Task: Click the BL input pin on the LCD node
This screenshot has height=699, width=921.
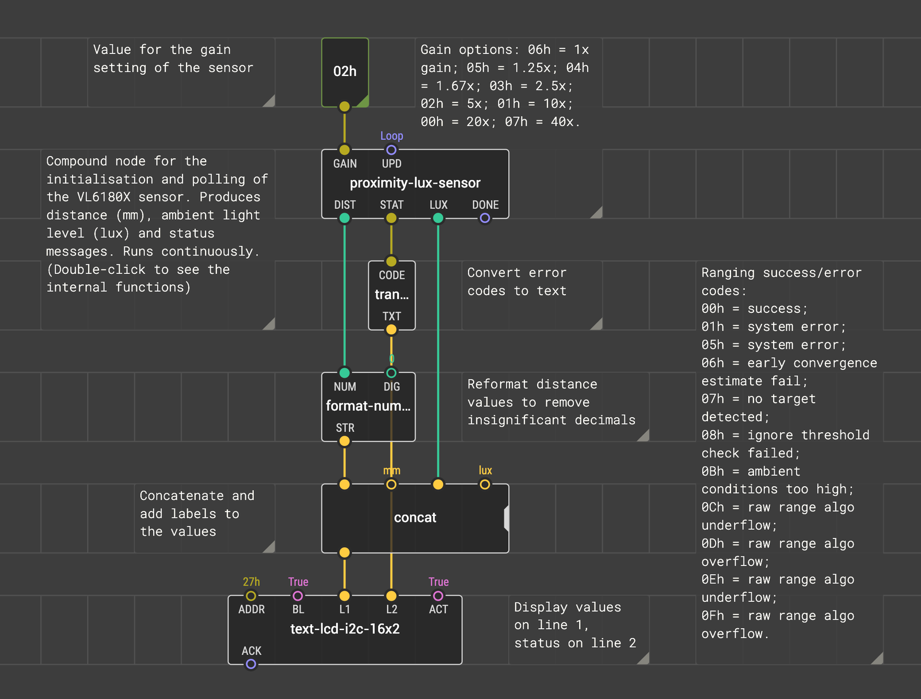Action: tap(298, 596)
